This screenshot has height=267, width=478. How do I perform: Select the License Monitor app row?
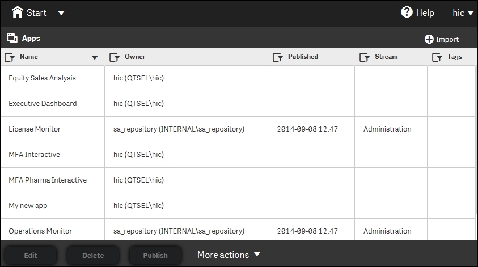tap(238, 129)
